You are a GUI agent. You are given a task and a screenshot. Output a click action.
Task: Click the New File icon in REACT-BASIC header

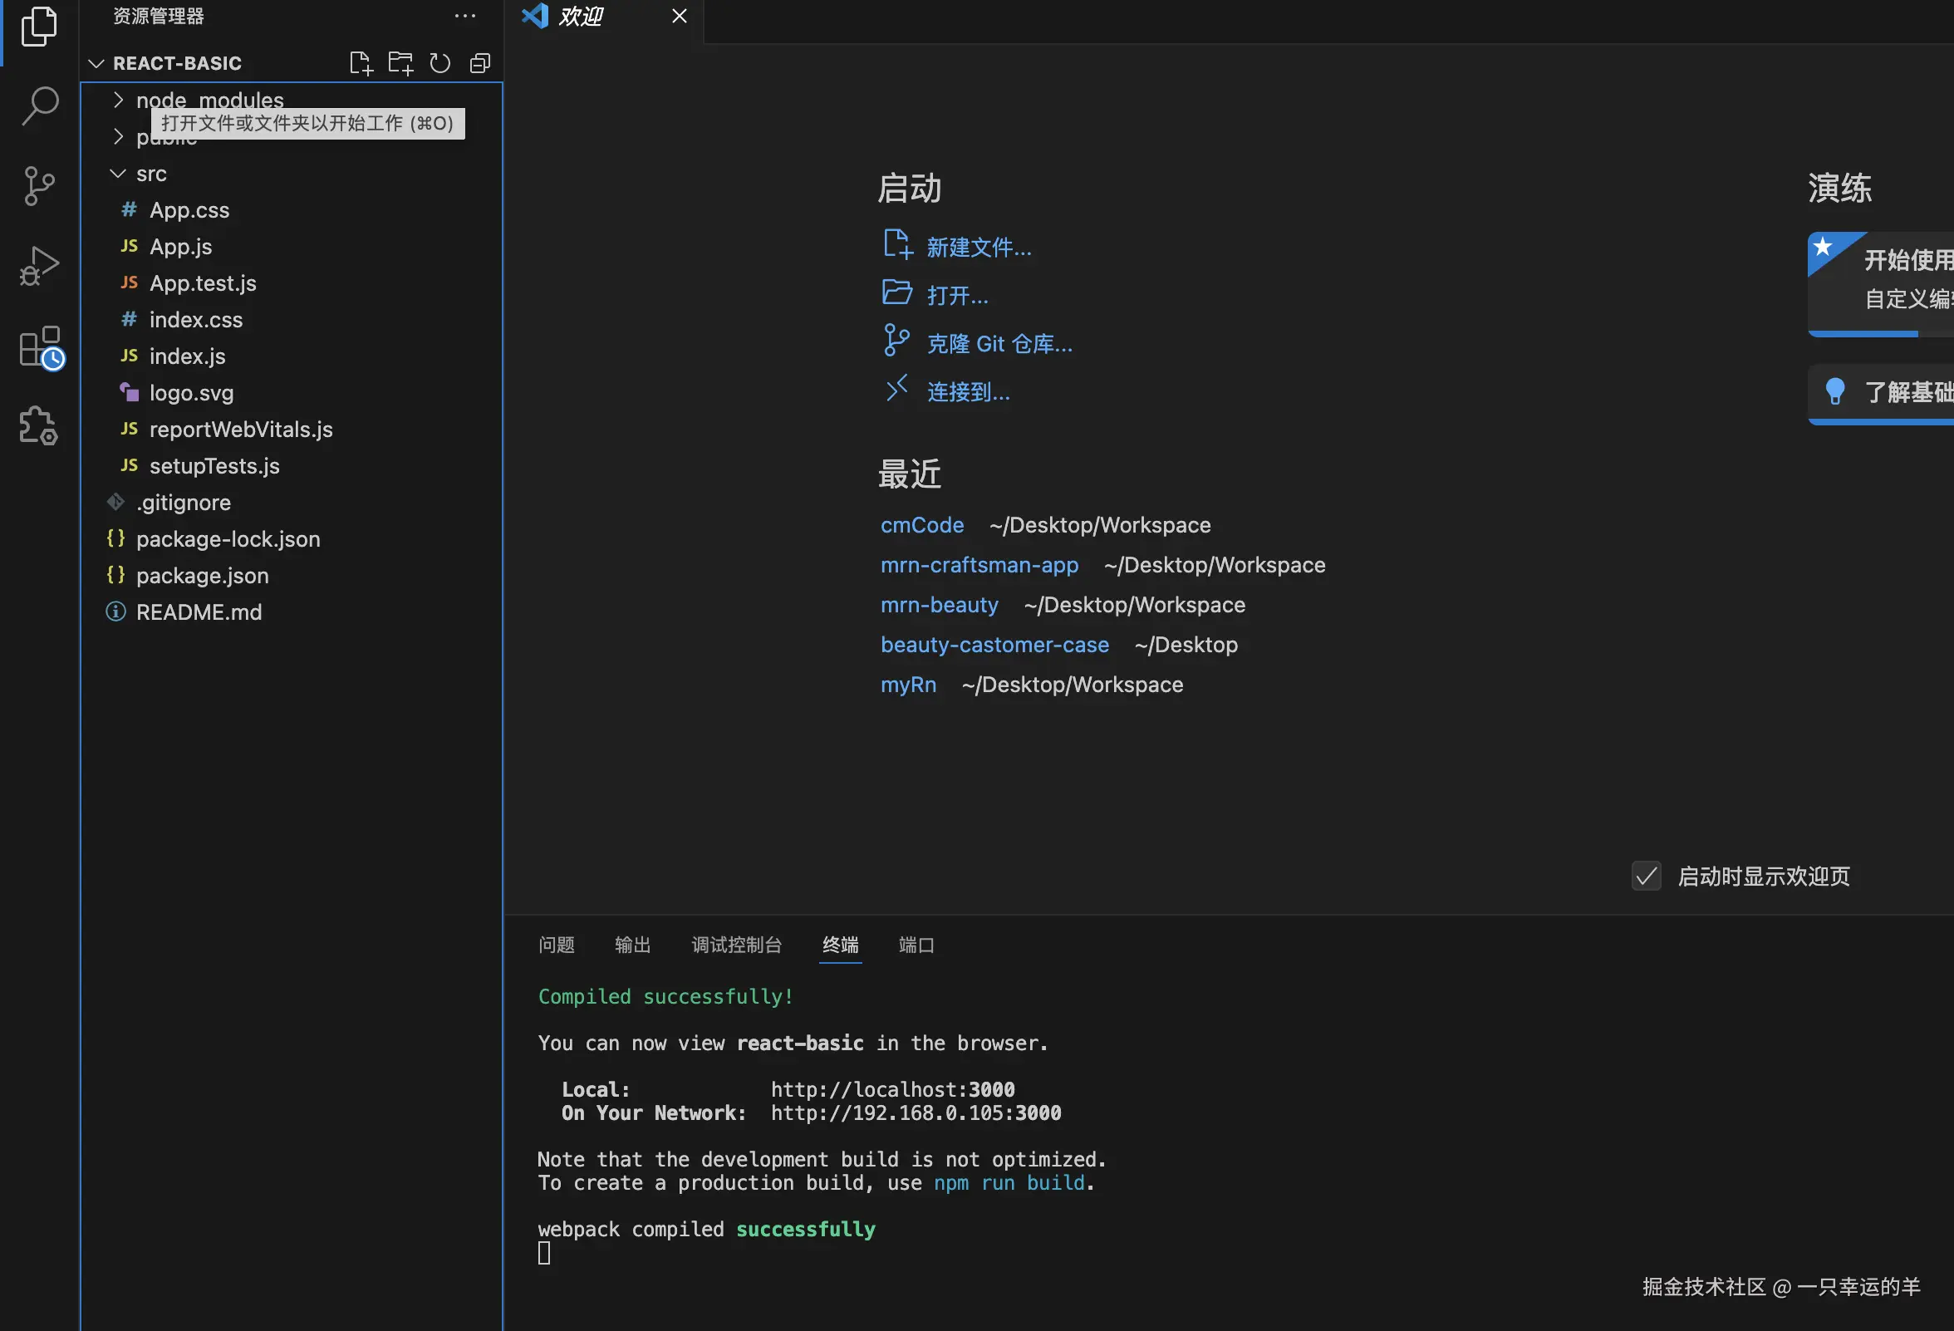click(361, 63)
